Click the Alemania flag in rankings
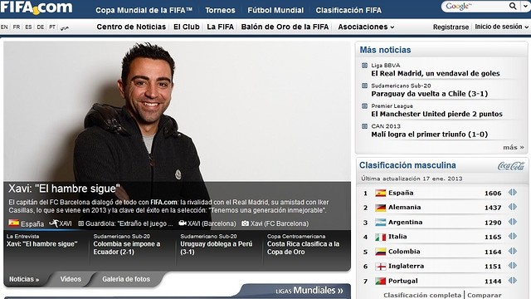 (x=381, y=208)
